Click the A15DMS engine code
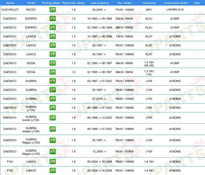Viewport: 205px width, 175px height. [175, 36]
